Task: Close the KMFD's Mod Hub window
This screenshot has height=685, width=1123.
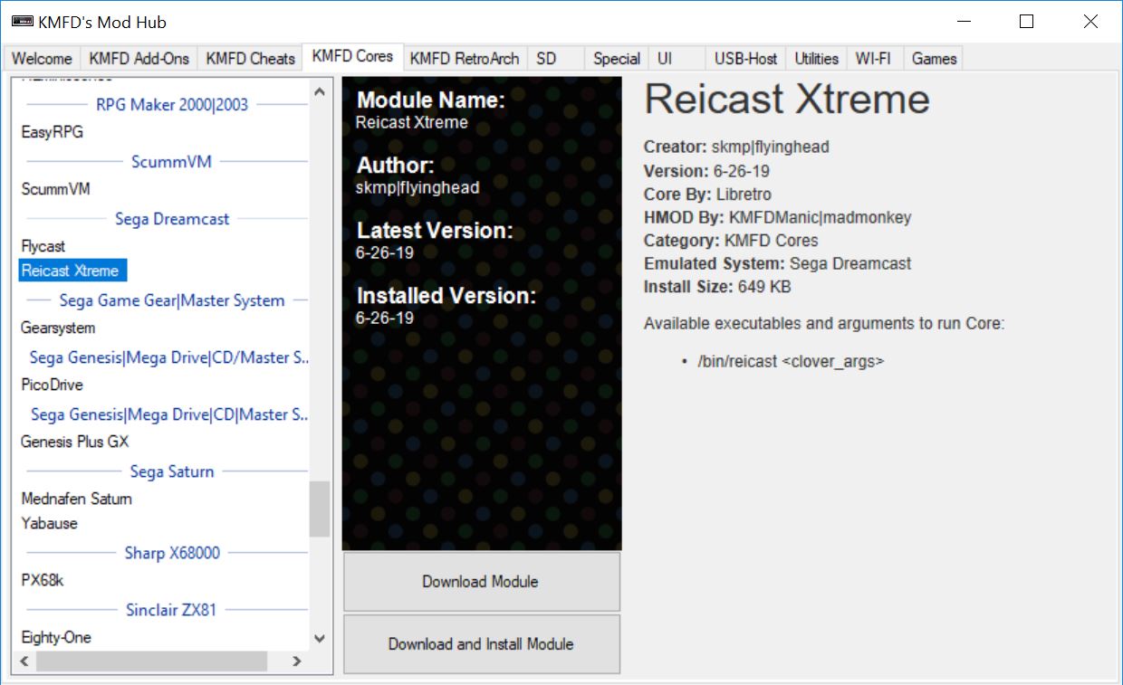Action: tap(1090, 22)
